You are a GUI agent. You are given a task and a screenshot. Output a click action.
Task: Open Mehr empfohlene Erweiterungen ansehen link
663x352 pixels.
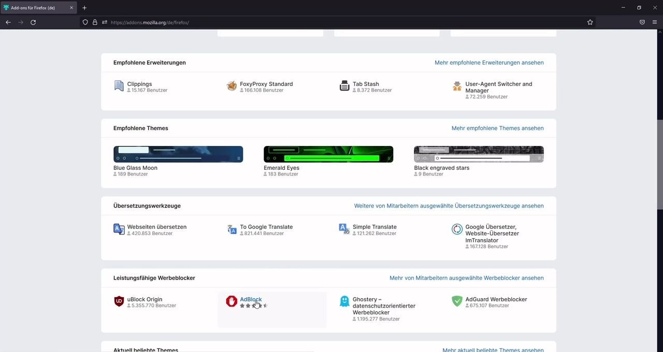click(489, 63)
